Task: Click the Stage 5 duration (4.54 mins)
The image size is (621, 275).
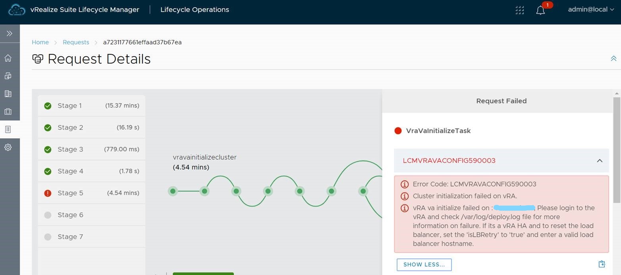Action: click(123, 193)
